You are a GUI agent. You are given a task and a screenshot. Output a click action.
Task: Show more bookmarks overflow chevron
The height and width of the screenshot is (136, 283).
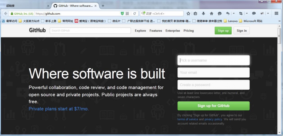280,21
